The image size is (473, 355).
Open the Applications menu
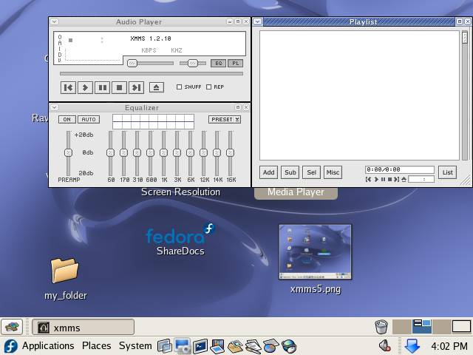[47, 346]
